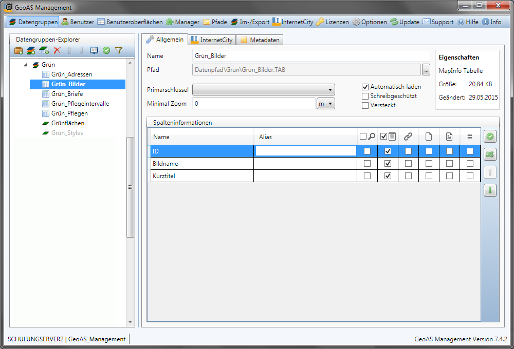Click the explorer tree vertical scrollbar
The height and width of the screenshot is (349, 514).
click(x=130, y=187)
